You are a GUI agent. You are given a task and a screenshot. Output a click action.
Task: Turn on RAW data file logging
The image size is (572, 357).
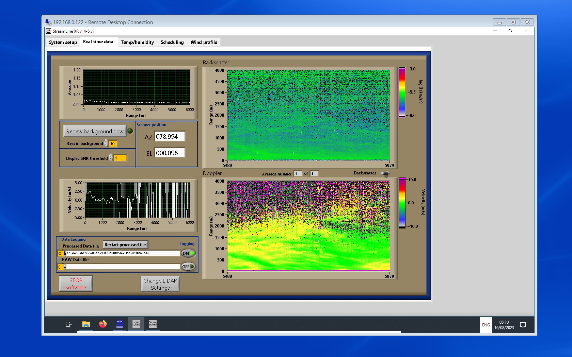coord(188,267)
